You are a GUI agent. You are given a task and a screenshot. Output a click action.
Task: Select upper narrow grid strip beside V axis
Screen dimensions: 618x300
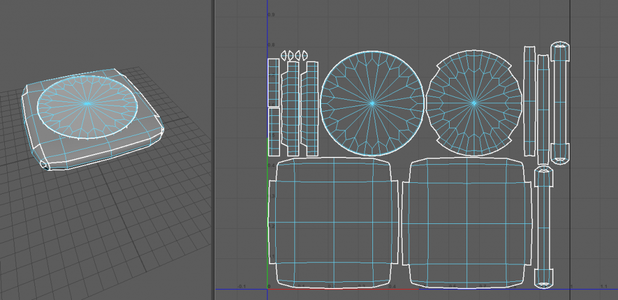[x=273, y=82]
